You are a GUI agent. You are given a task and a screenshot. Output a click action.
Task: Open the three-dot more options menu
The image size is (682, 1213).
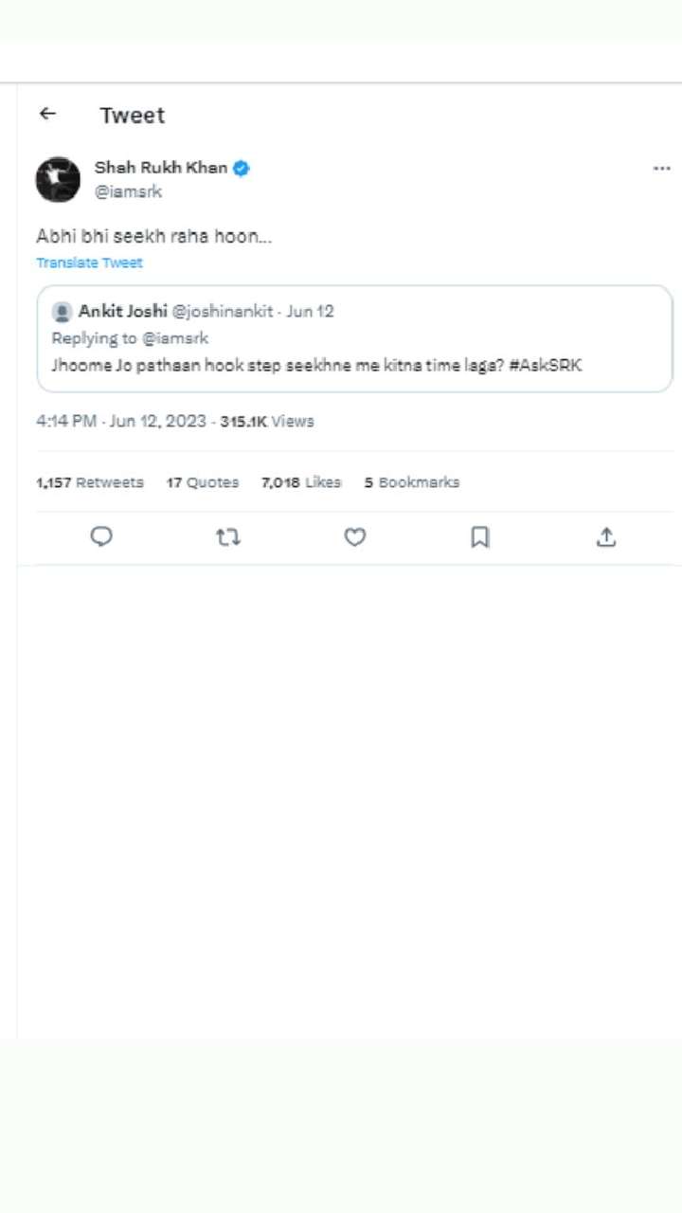tap(662, 169)
